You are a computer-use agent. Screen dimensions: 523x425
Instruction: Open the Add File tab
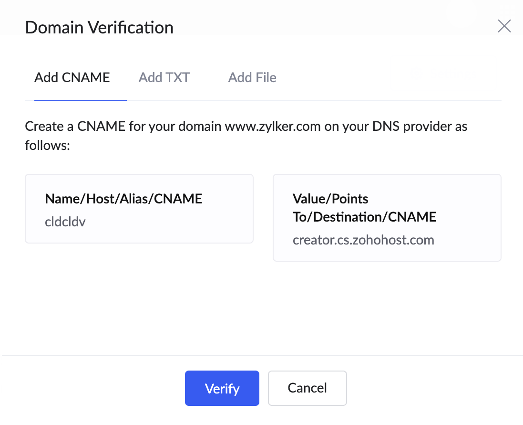[252, 77]
